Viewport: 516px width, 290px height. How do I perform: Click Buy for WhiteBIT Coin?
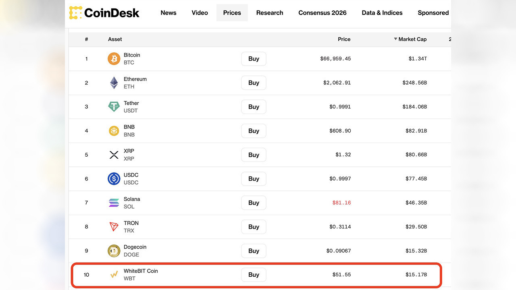[253, 274]
